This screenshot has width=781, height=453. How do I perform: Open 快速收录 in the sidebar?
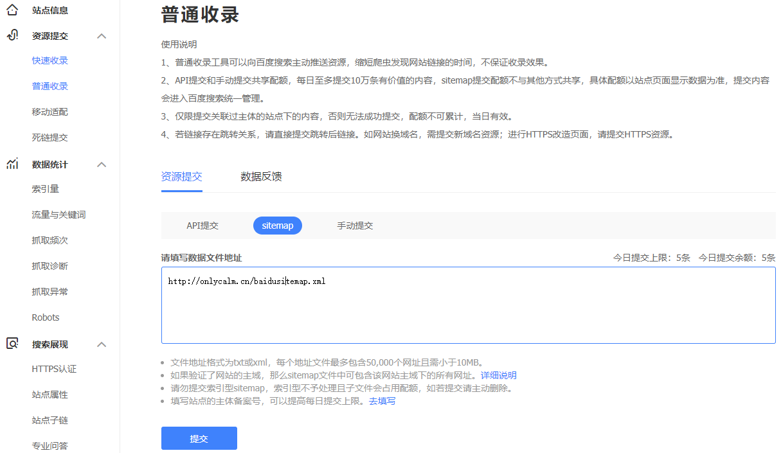(50, 60)
